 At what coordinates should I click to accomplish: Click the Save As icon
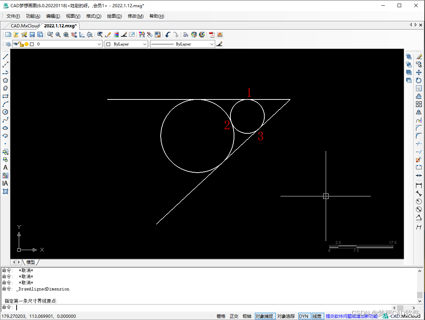click(x=40, y=35)
